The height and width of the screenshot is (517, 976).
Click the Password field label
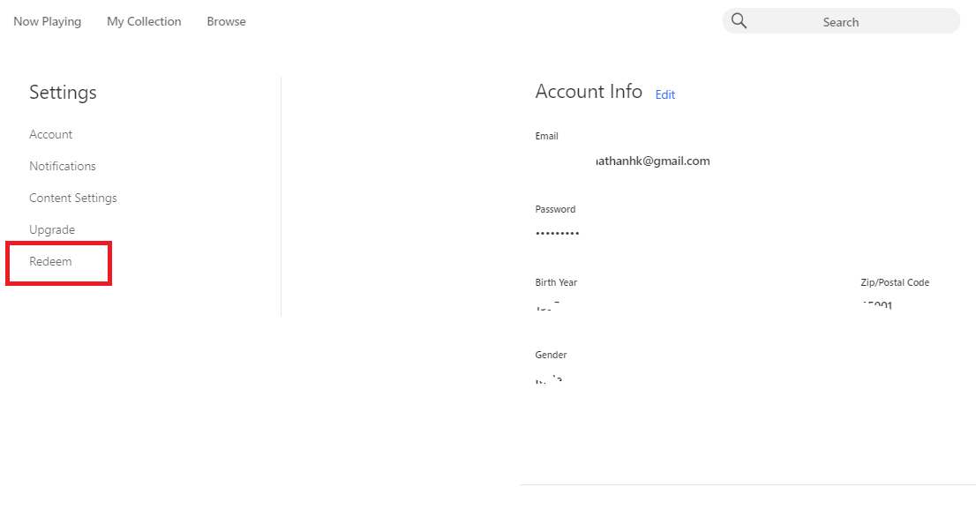tap(555, 209)
